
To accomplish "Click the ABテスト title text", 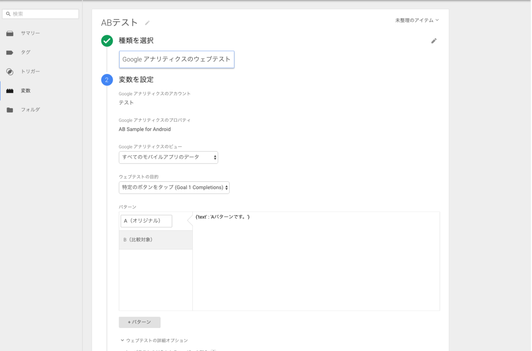I will pyautogui.click(x=119, y=23).
